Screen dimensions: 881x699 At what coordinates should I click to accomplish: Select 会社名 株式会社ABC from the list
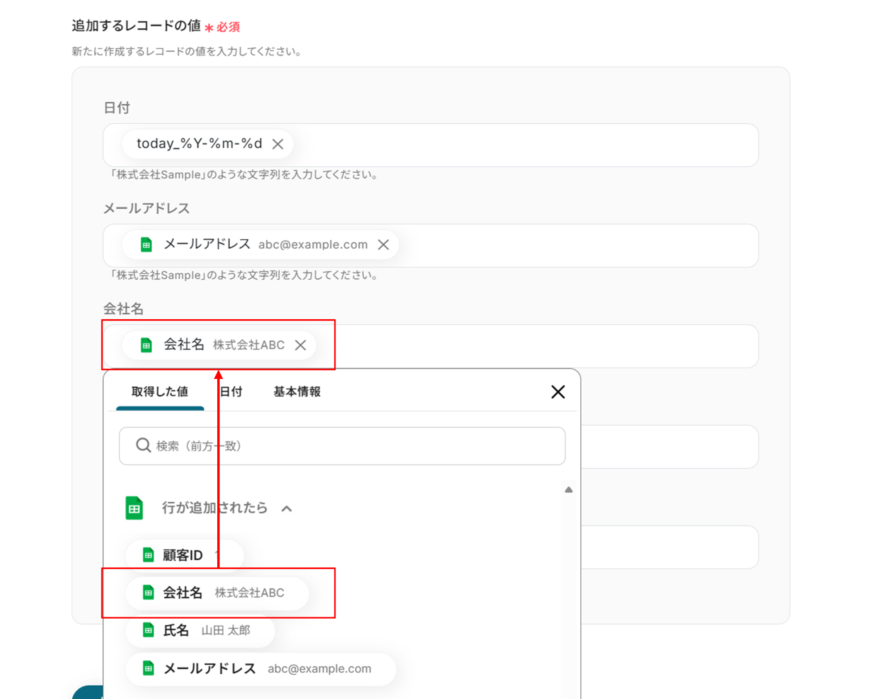(217, 593)
